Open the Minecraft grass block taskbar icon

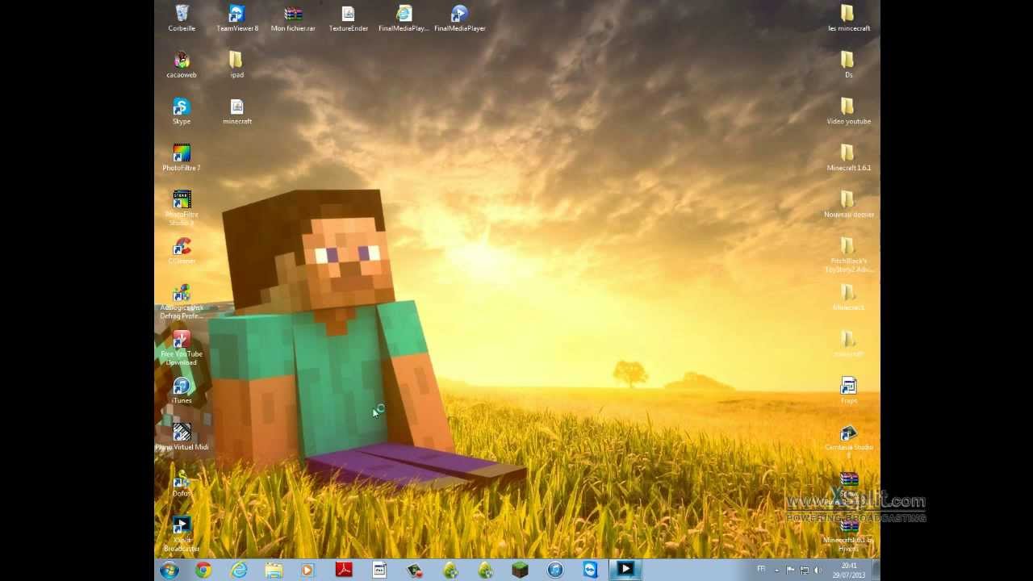coord(521,570)
